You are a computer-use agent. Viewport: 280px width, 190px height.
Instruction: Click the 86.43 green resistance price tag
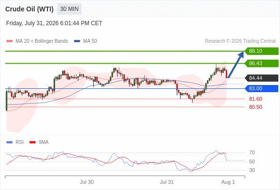(x=261, y=63)
